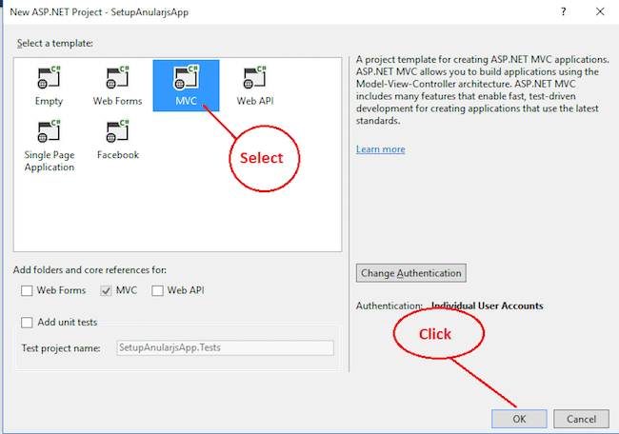Click the Test project name field
This screenshot has width=619, height=434.
pyautogui.click(x=225, y=347)
